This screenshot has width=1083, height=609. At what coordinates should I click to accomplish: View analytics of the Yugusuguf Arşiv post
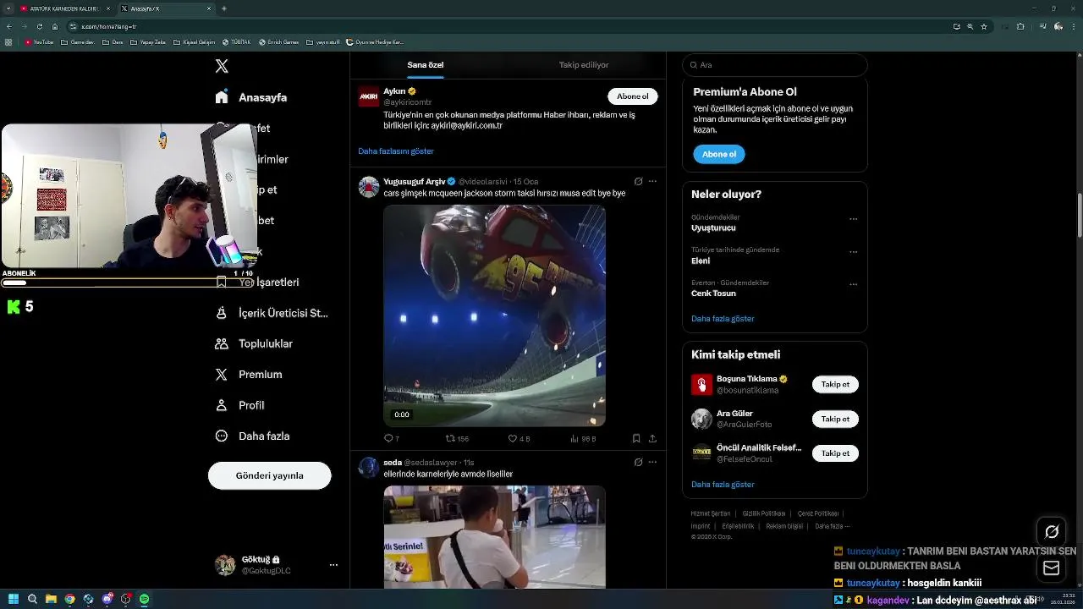(584, 439)
